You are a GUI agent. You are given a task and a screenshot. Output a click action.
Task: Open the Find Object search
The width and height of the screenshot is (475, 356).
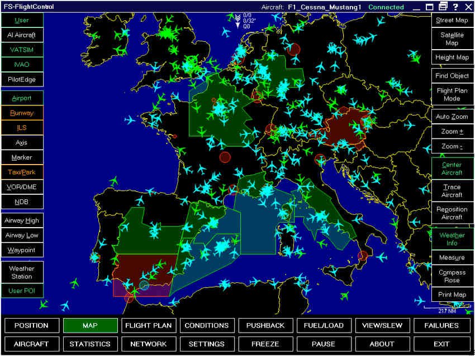452,75
